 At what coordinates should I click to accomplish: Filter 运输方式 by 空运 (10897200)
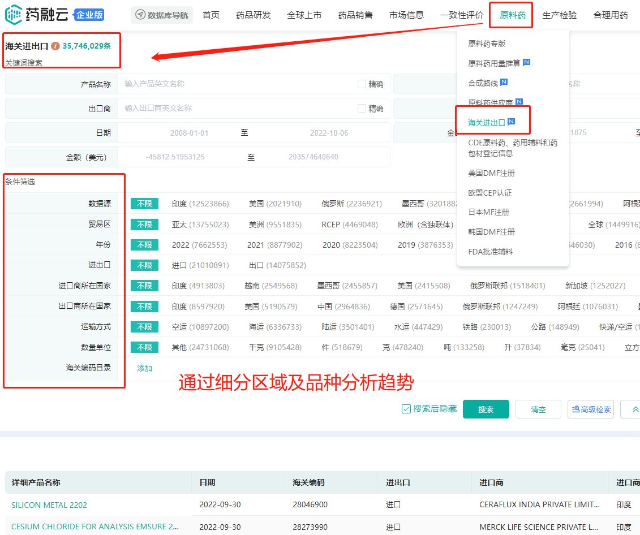coord(200,327)
